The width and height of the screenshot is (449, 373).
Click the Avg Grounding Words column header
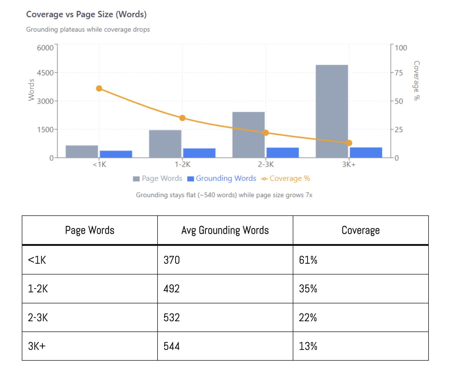coord(225,230)
